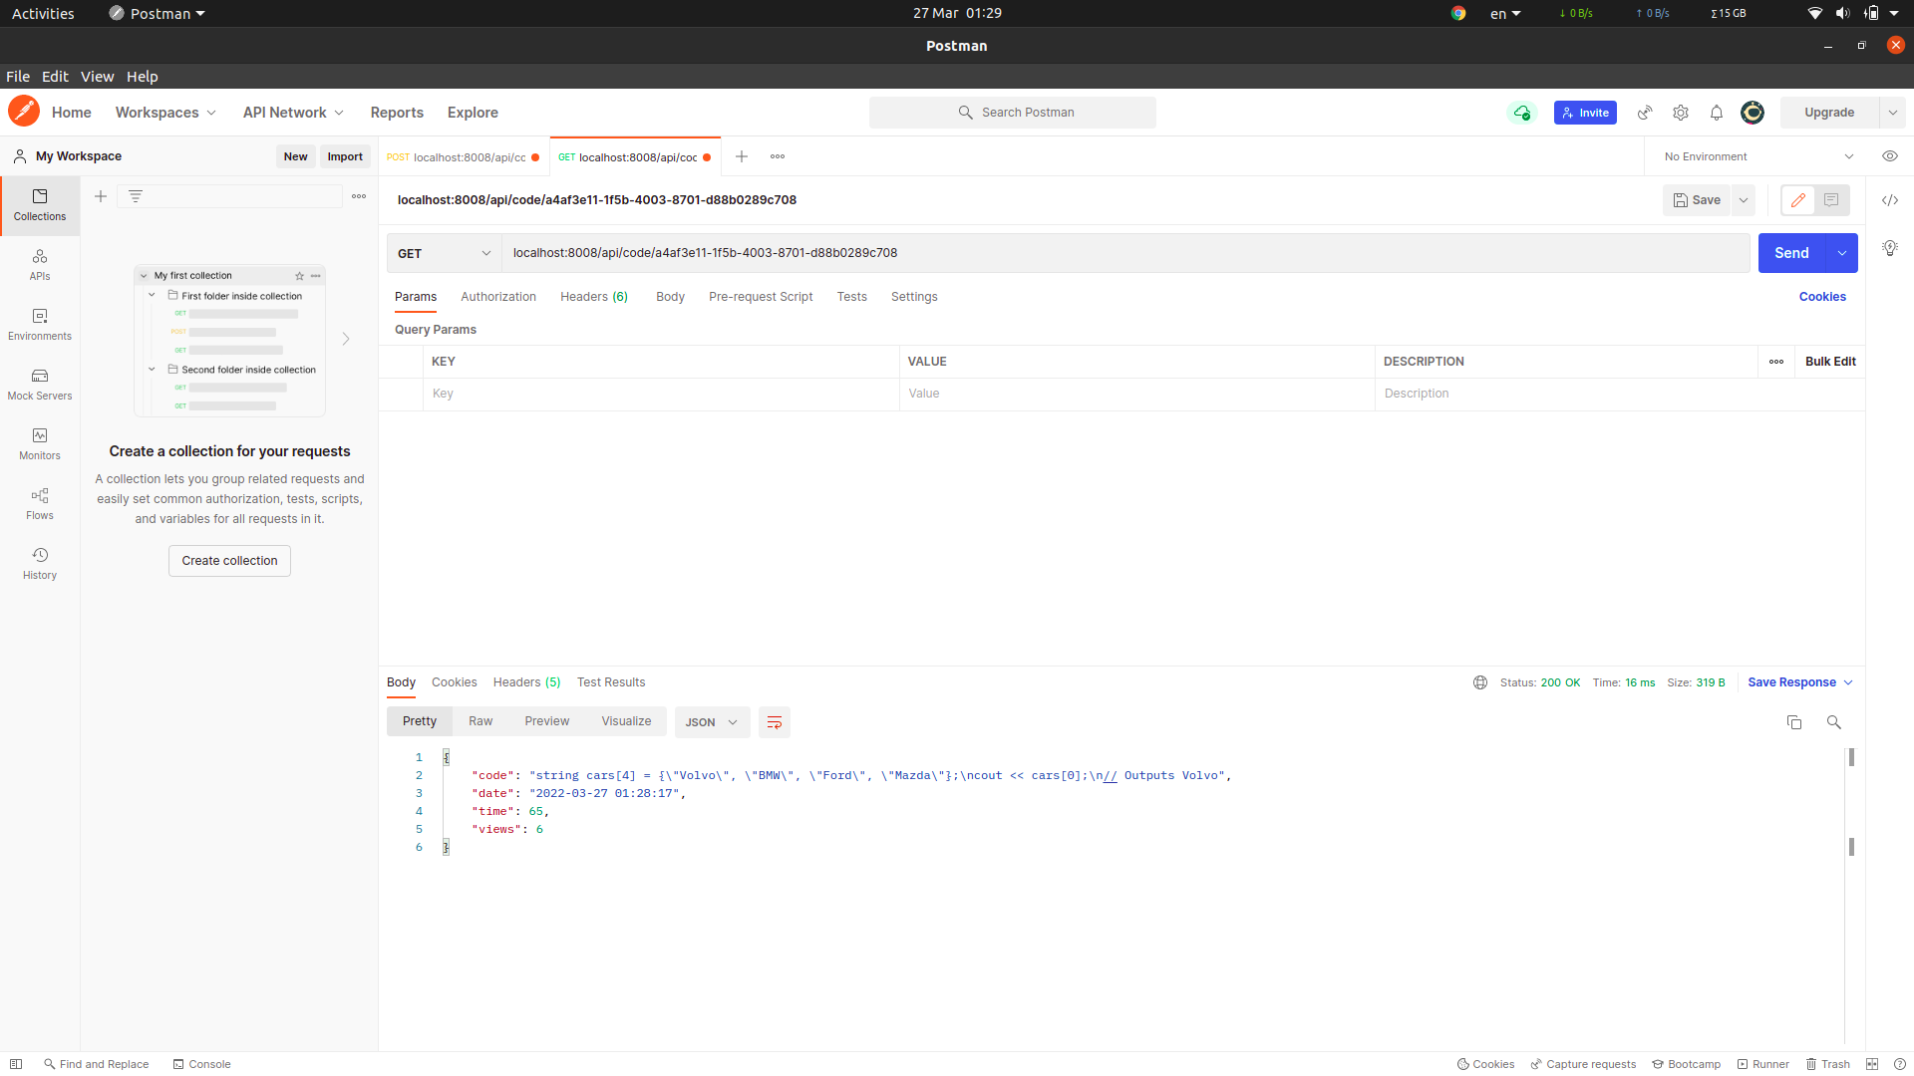Switch to the Pre-request Script tab
This screenshot has height=1076, width=1914.
click(761, 297)
